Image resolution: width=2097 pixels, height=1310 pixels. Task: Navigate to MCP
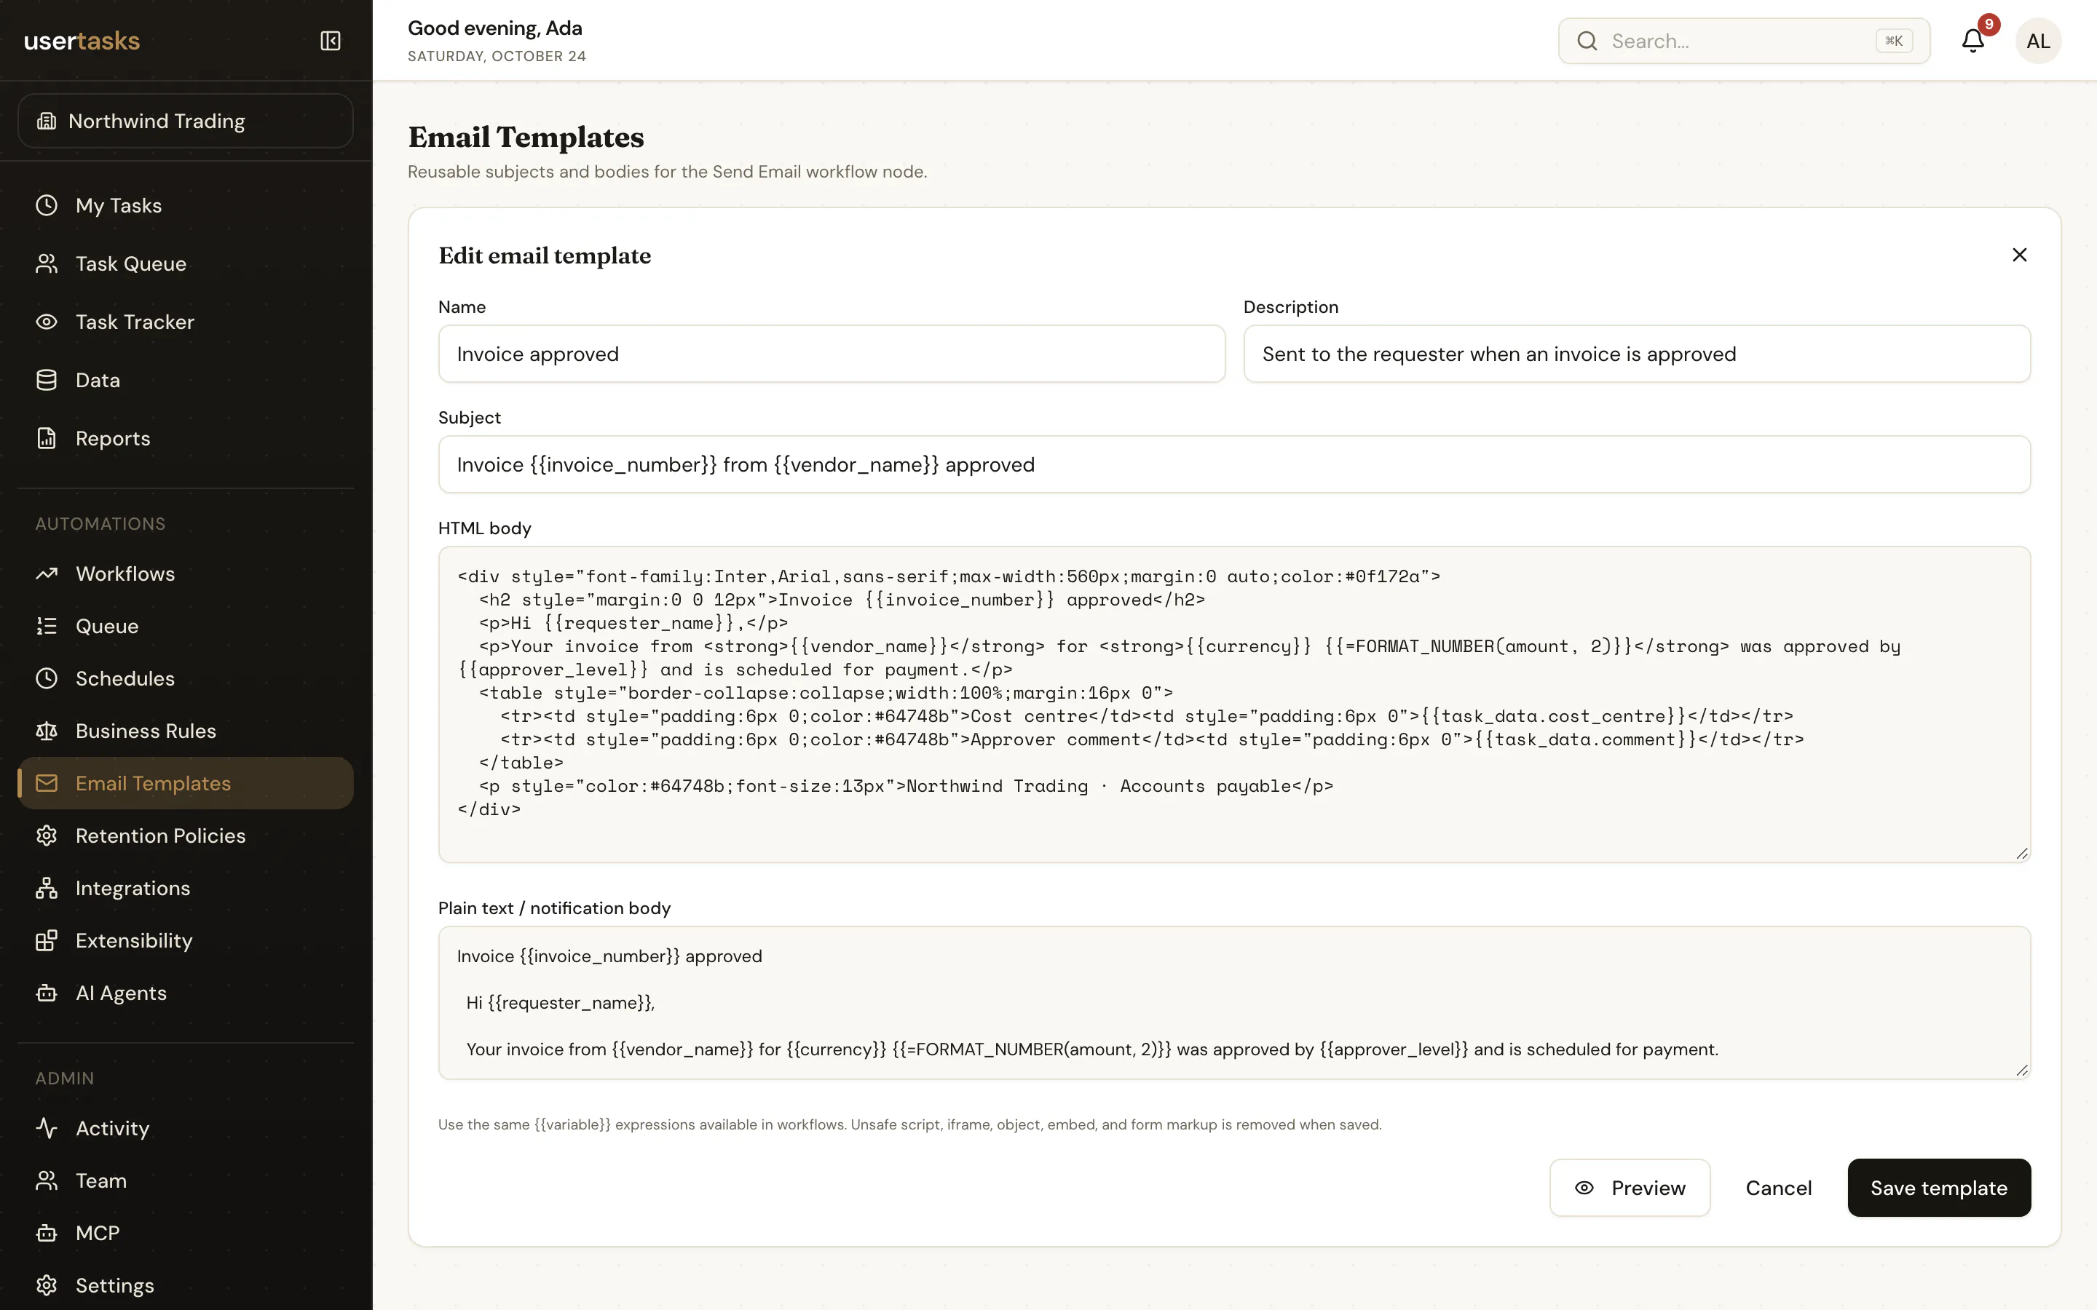click(186, 1233)
